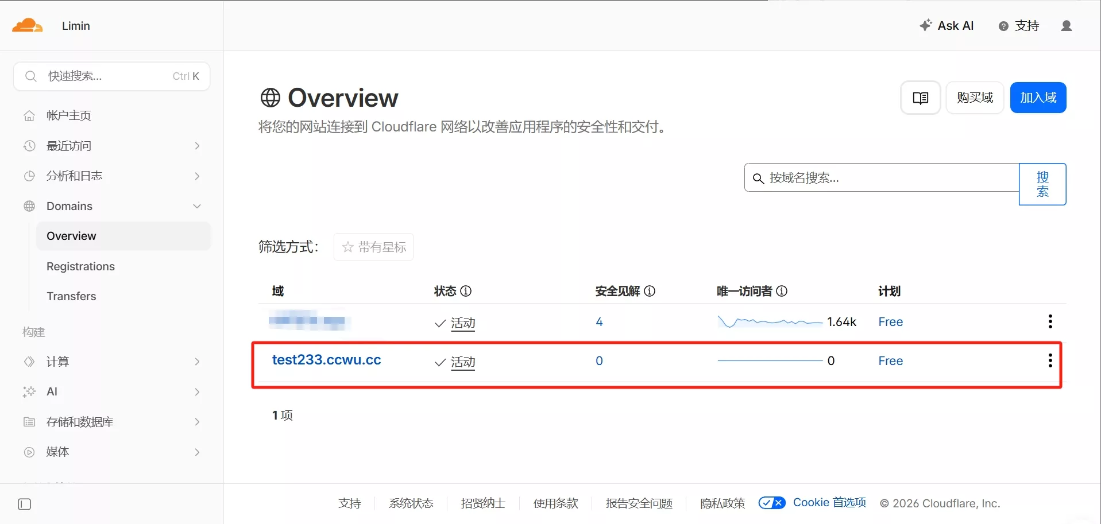The image size is (1101, 524).
Task: Click the 最近访问 clock icon
Action: pyautogui.click(x=29, y=146)
